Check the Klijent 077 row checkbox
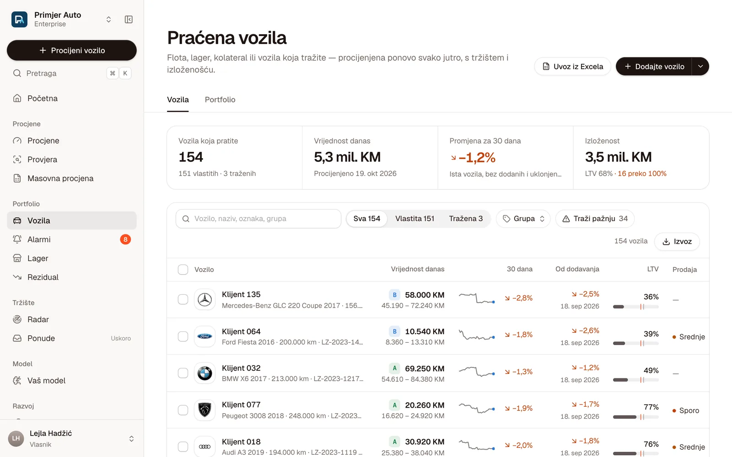Viewport: 732px width, 457px height. (x=183, y=410)
